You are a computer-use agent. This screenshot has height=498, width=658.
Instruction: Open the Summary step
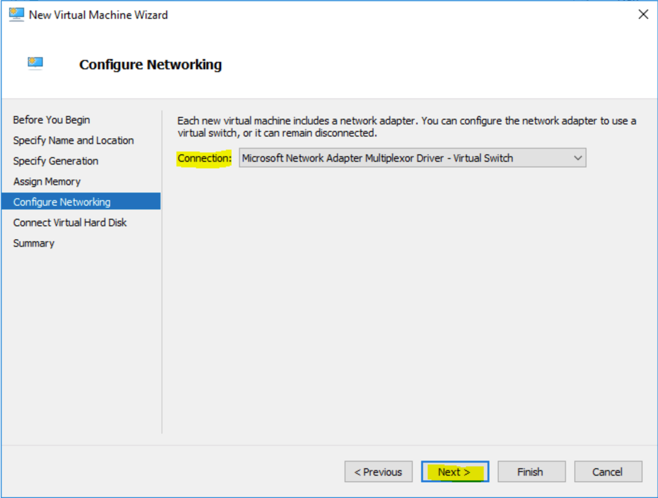point(34,243)
